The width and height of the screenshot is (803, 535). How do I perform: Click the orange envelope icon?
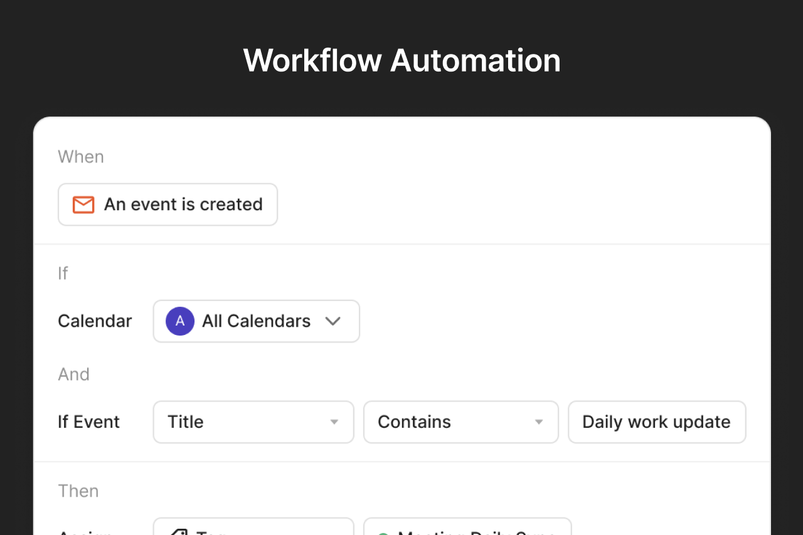coord(83,204)
